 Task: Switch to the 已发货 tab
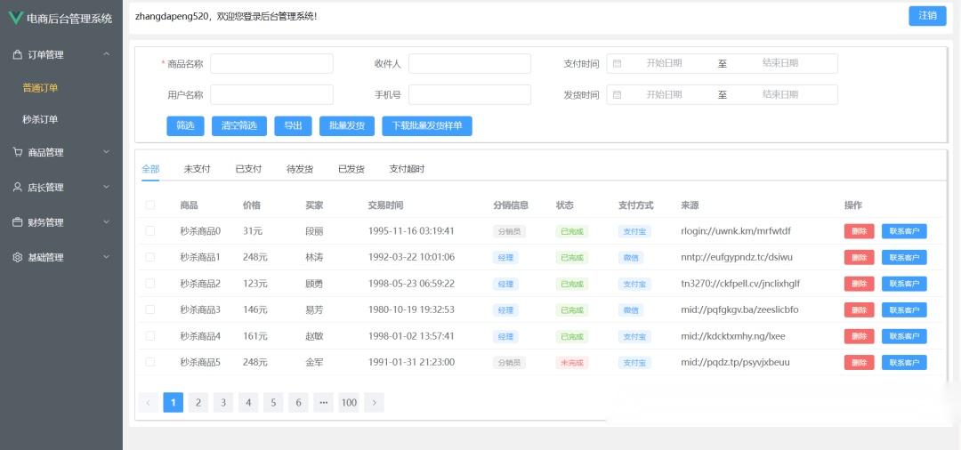pos(351,169)
